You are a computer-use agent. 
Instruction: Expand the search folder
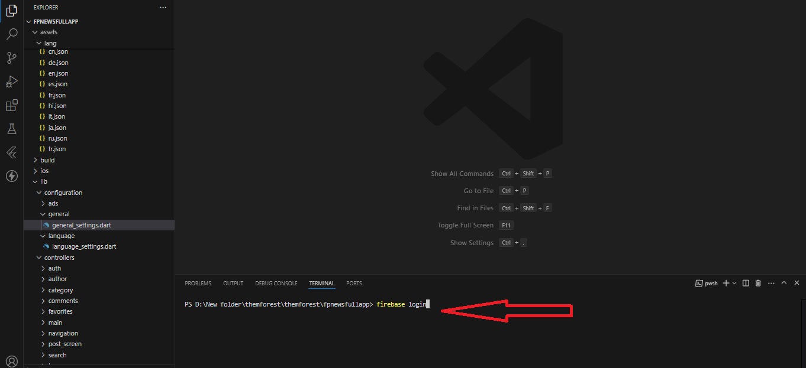pos(99,355)
